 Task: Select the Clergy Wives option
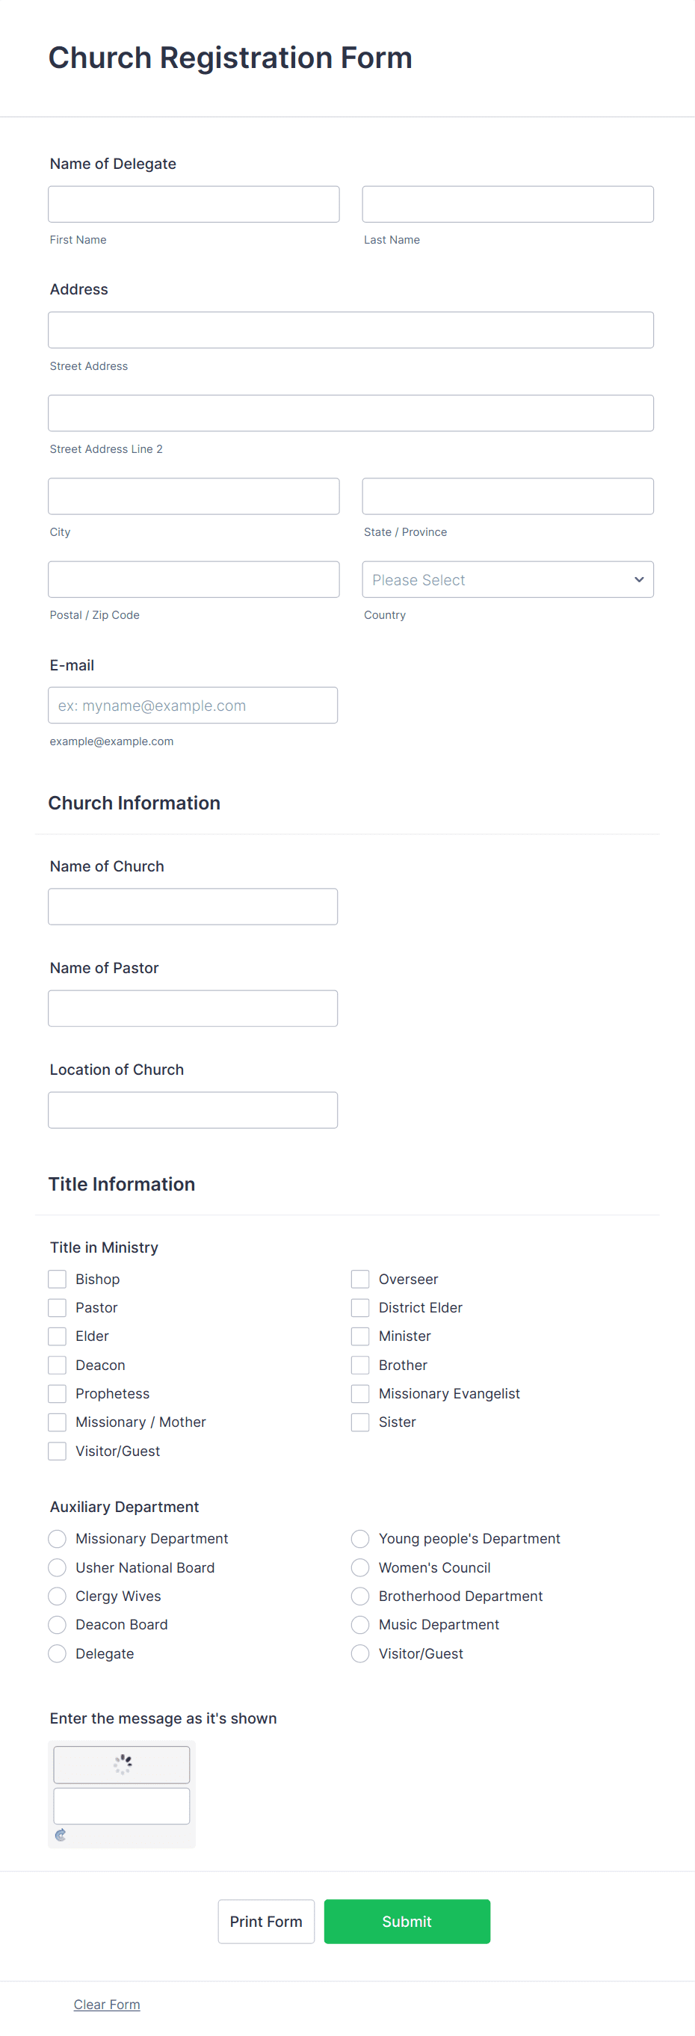56,1596
